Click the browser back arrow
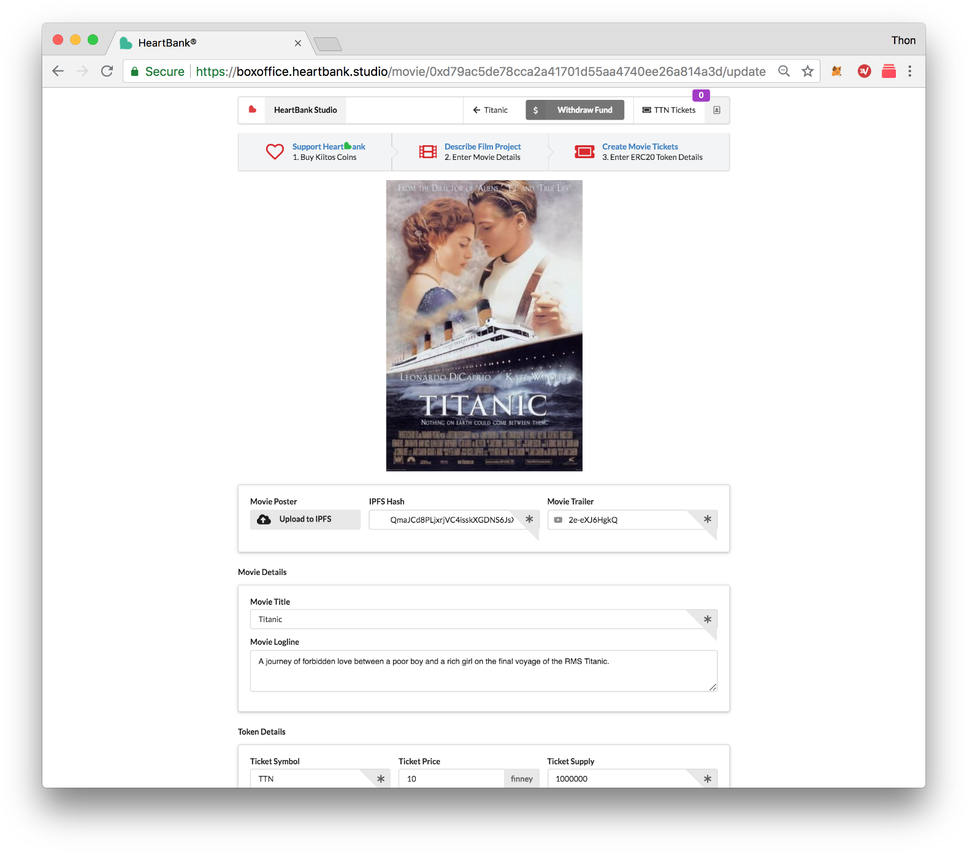This screenshot has height=852, width=967. [58, 71]
